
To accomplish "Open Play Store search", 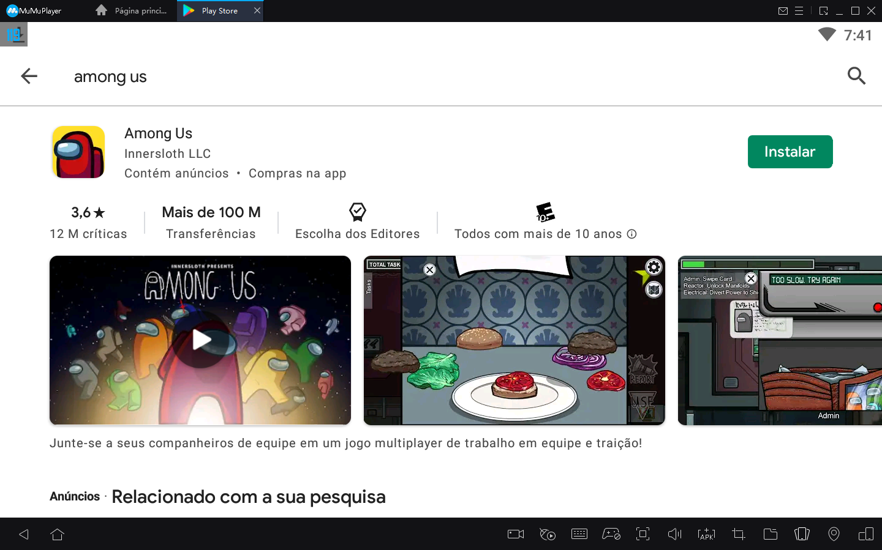I will 856,76.
